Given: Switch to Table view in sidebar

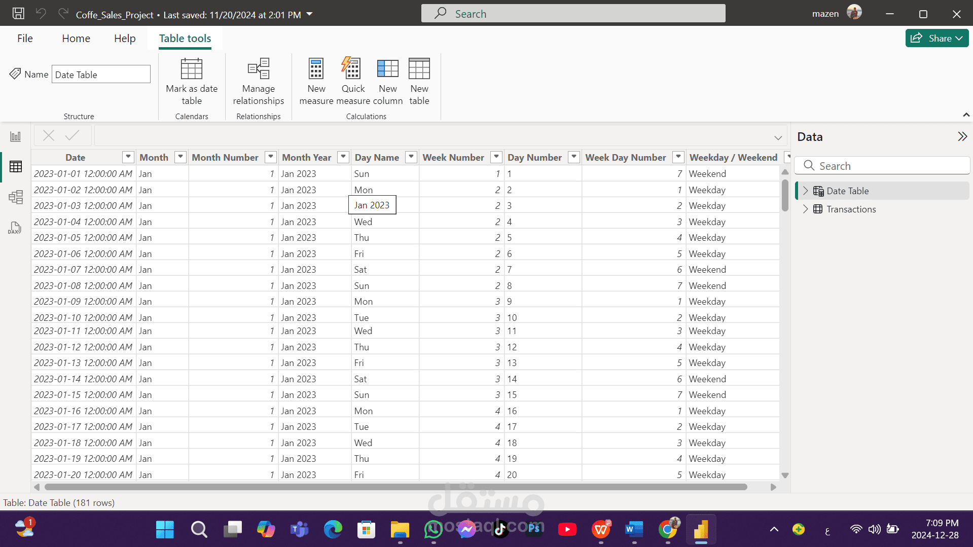Looking at the screenshot, I should (16, 166).
